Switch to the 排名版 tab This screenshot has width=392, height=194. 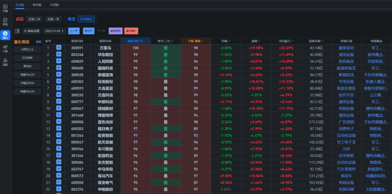[x=37, y=5]
